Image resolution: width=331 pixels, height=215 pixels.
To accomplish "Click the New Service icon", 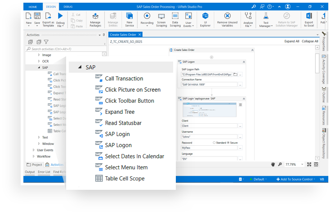I will click(130, 18).
